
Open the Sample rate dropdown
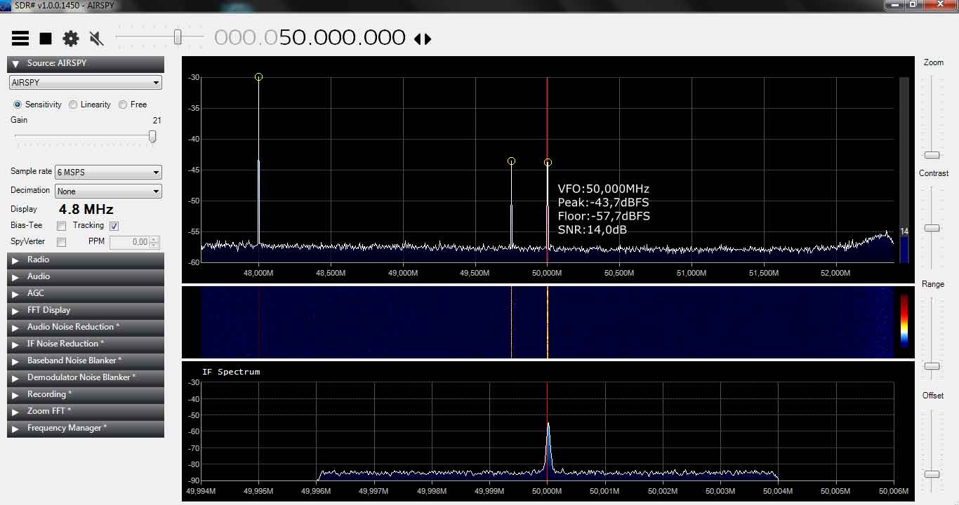pyautogui.click(x=108, y=172)
